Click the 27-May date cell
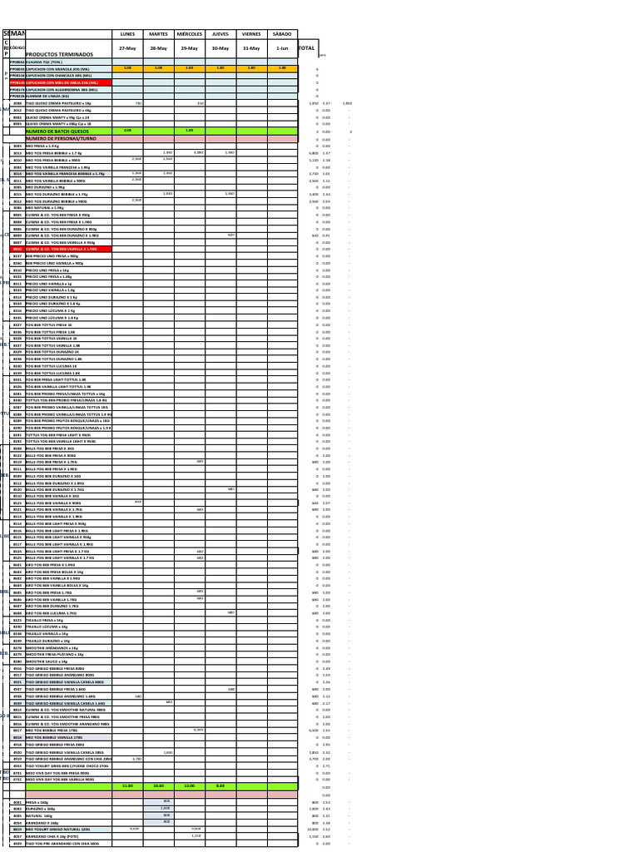Image resolution: width=639 pixels, height=852 pixels. point(127,48)
